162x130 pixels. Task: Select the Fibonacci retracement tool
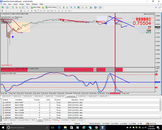coord(25,11)
